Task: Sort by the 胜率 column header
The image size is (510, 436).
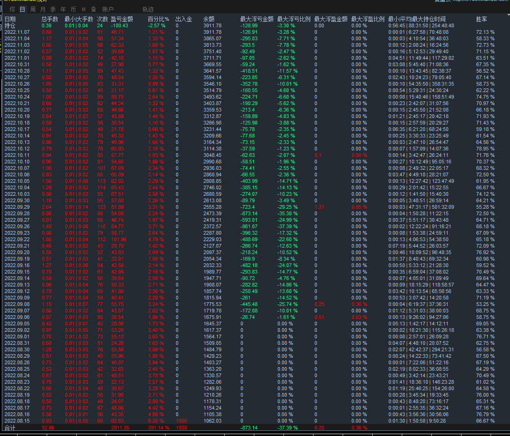Action: coord(482,19)
